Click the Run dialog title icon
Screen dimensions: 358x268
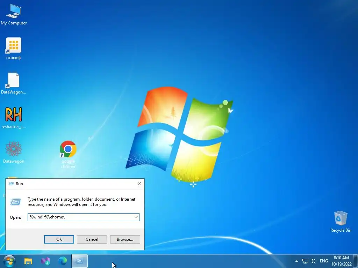pos(11,184)
